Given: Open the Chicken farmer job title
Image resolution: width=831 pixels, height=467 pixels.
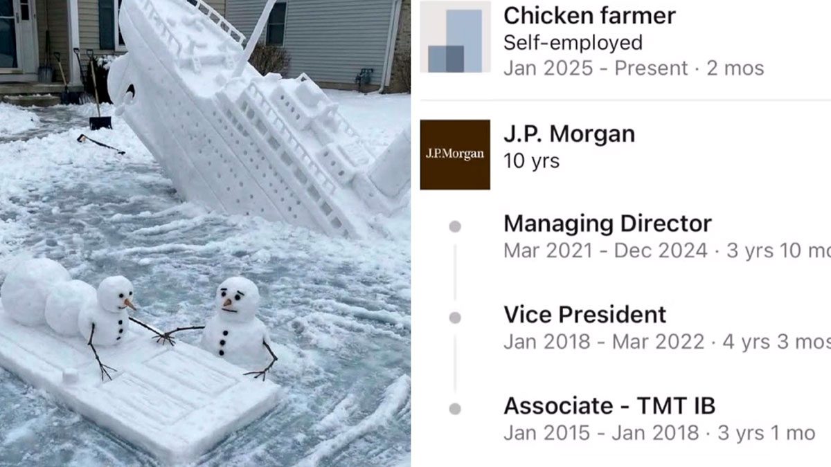Looking at the screenshot, I should pyautogui.click(x=589, y=16).
